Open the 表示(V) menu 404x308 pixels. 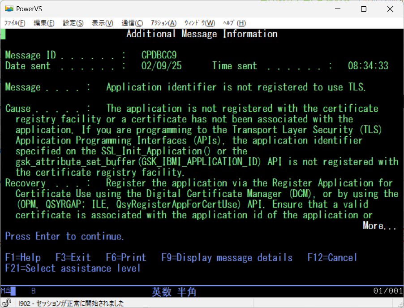(103, 23)
